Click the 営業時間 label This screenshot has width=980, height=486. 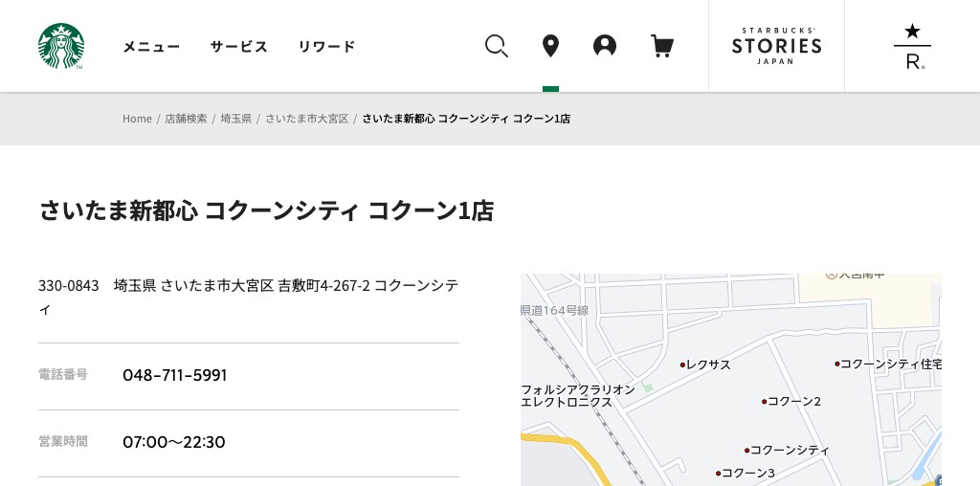(63, 442)
